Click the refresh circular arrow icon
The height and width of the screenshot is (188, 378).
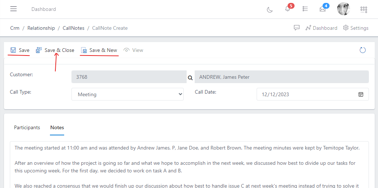click(363, 50)
